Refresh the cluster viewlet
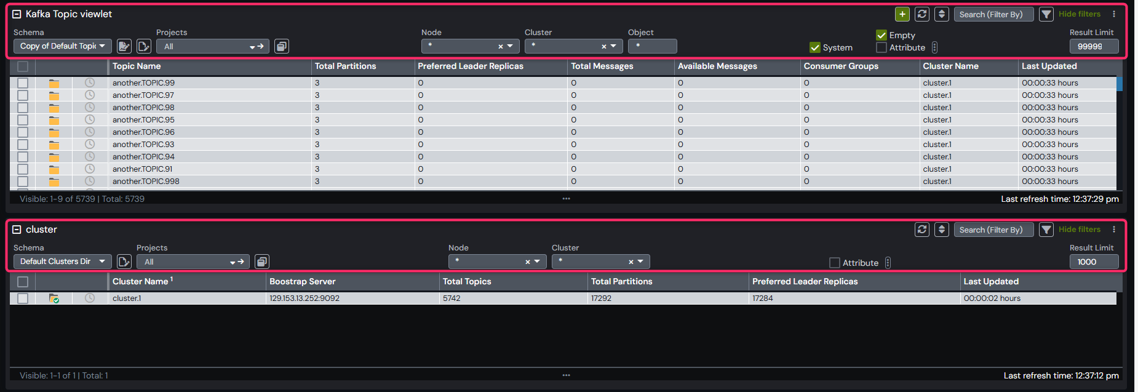1138x392 pixels. [921, 230]
